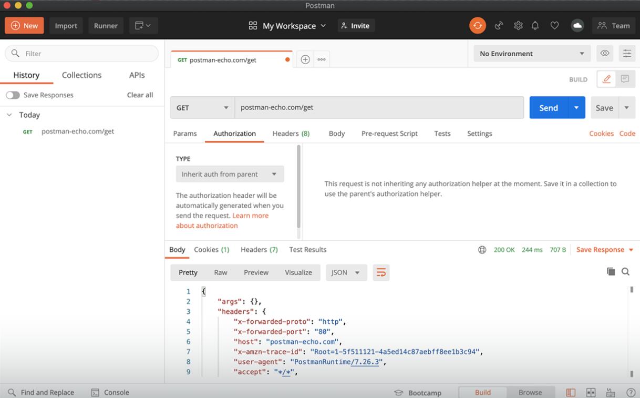
Task: Select Build mode in bottom bar
Action: [x=483, y=392]
